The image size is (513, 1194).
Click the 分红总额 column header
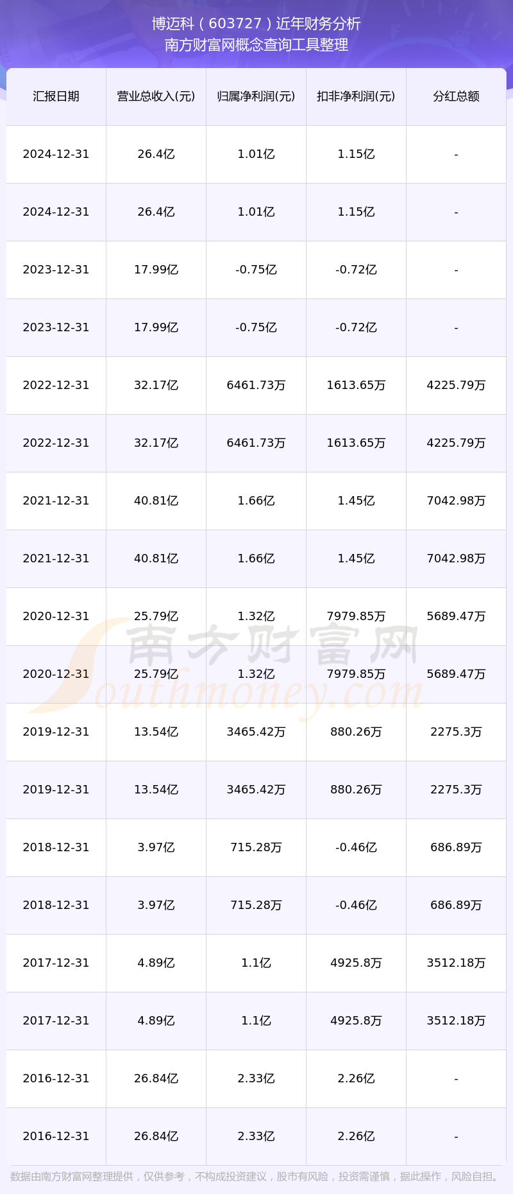tap(456, 96)
